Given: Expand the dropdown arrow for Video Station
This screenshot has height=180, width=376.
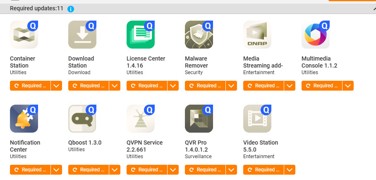Looking at the screenshot, I should tap(290, 170).
